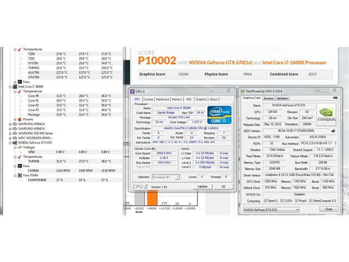The height and width of the screenshot is (262, 349).
Task: Click the Driver Version field in GPU-Z
Action: (299, 175)
